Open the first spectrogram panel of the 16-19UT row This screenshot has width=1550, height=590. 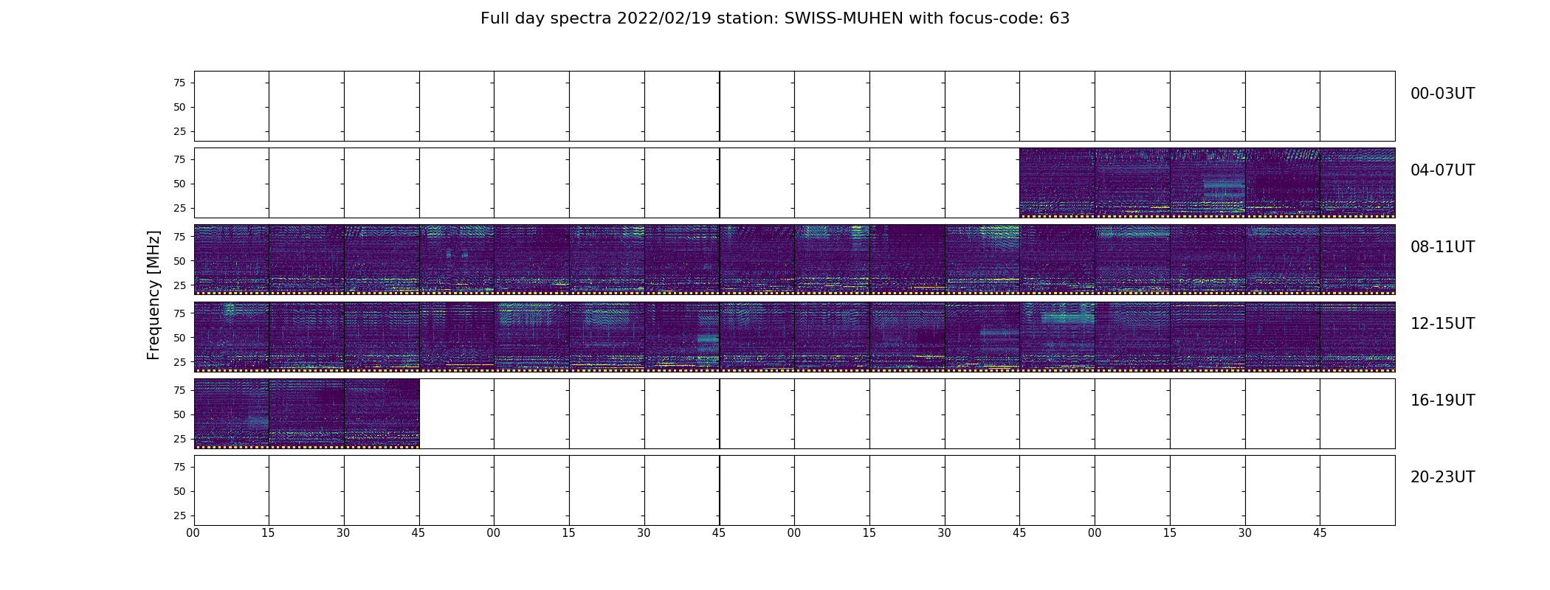[232, 413]
